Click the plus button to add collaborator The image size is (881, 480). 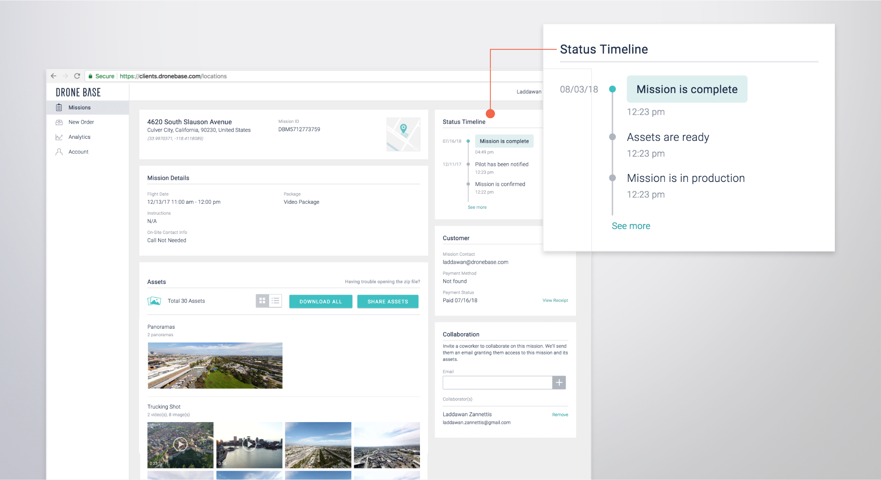click(559, 382)
